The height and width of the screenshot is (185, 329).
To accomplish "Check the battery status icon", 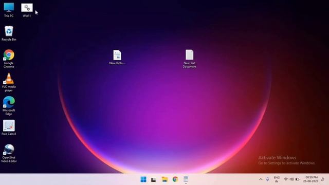I will (x=298, y=179).
